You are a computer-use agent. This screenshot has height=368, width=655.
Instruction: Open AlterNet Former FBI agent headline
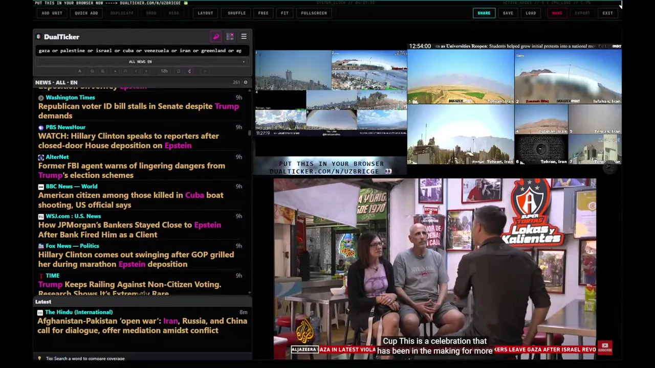point(132,170)
